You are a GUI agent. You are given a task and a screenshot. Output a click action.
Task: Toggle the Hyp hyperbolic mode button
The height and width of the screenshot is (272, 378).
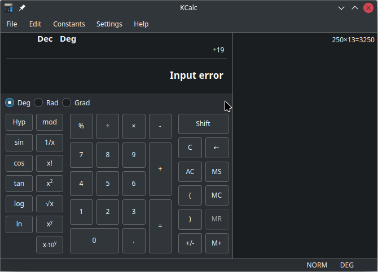pos(19,122)
